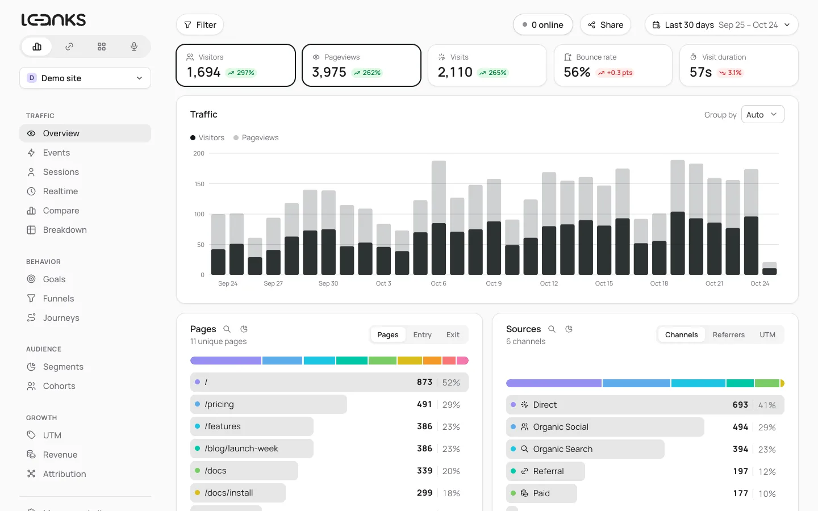Open the grid icon tab below logo
818x511 pixels.
coord(102,47)
